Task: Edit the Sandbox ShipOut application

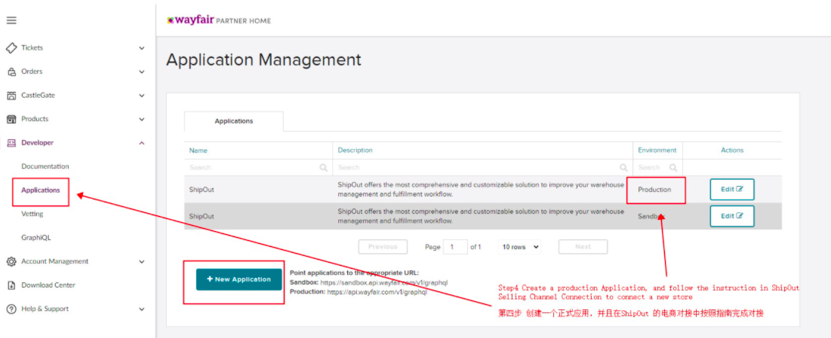Action: click(x=732, y=216)
